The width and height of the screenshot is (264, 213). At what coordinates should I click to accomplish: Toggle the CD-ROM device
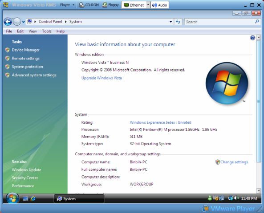coord(89,5)
